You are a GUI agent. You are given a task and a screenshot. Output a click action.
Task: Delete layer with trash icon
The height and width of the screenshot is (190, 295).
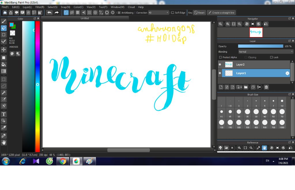click(x=266, y=87)
